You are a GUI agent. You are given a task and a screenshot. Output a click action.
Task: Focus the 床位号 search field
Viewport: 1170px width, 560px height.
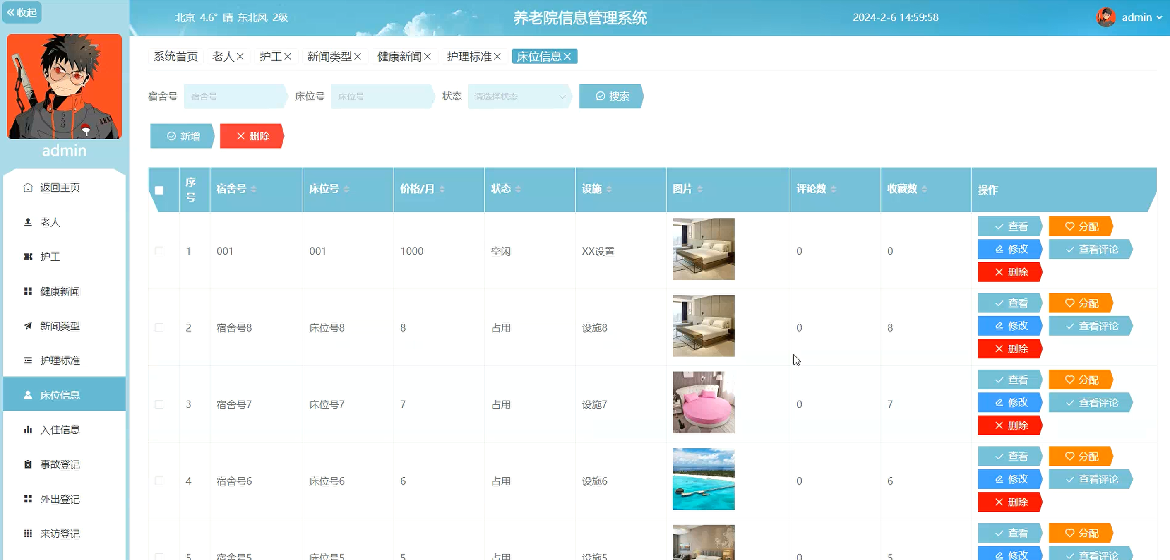(382, 96)
